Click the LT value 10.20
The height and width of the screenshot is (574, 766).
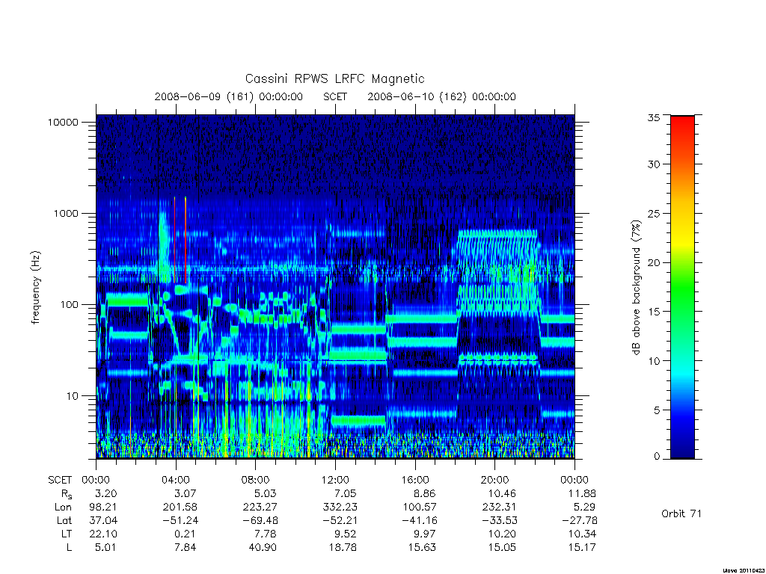tap(502, 534)
